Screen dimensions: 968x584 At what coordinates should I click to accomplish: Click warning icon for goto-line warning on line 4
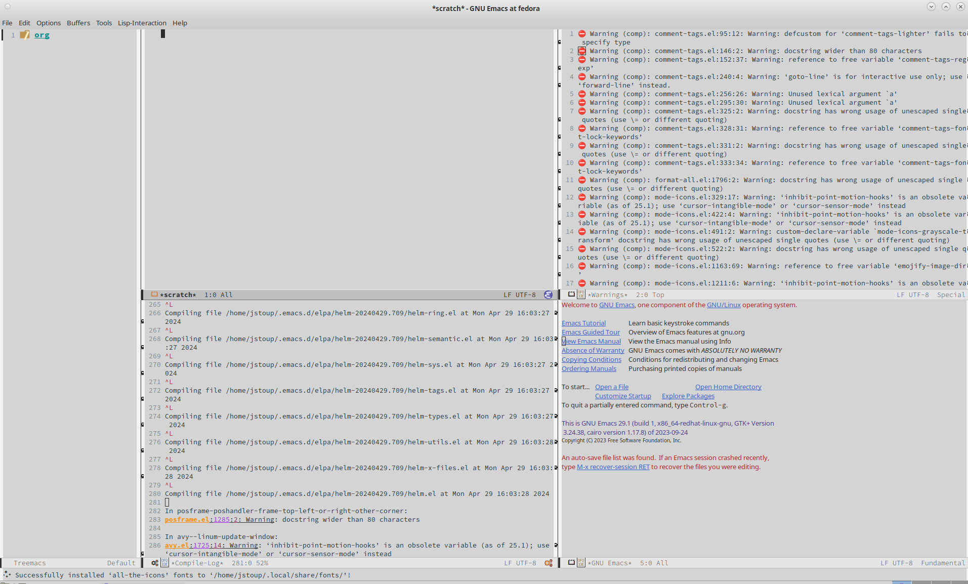coord(582,76)
